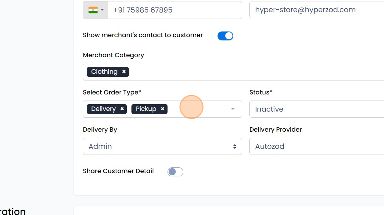This screenshot has width=384, height=215.
Task: Click the India flag icon
Action: [x=93, y=10]
